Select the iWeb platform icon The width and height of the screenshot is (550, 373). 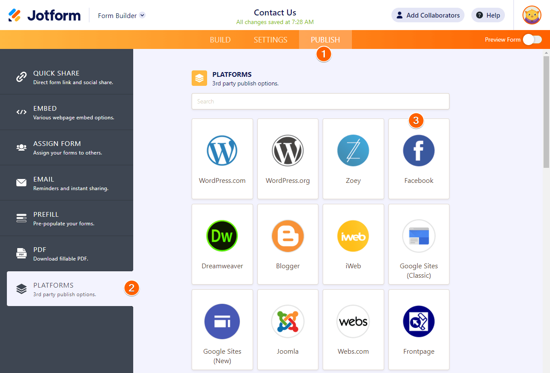[x=353, y=236]
